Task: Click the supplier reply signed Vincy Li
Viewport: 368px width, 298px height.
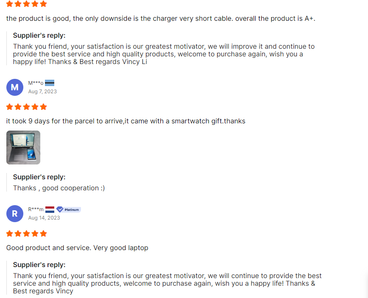Action: [x=164, y=54]
